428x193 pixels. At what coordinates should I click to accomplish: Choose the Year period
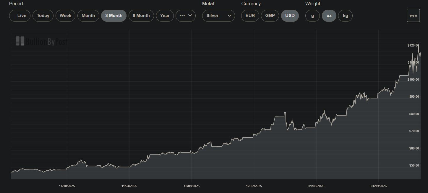165,16
